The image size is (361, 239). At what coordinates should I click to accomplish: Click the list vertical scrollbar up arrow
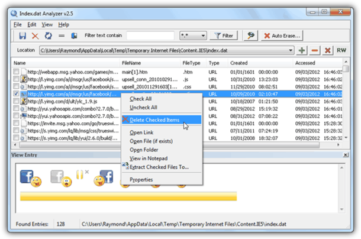[x=346, y=62]
